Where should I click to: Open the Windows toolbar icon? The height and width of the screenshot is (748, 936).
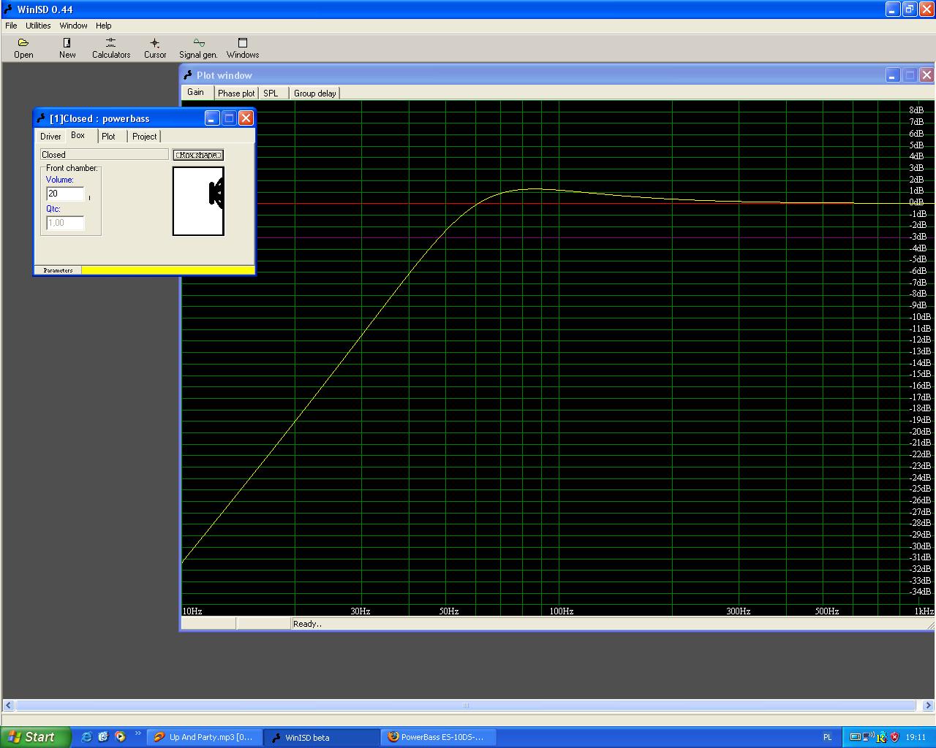pos(243,48)
